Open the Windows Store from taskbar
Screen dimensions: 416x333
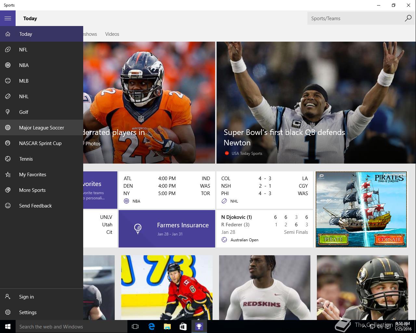183,326
